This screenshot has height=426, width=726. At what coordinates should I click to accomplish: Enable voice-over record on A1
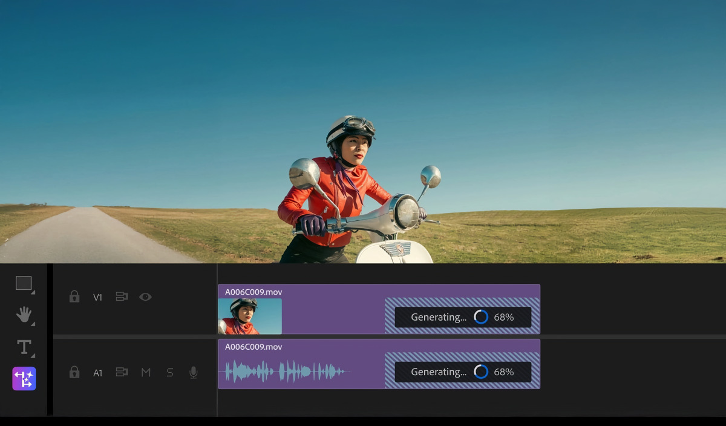[194, 372]
